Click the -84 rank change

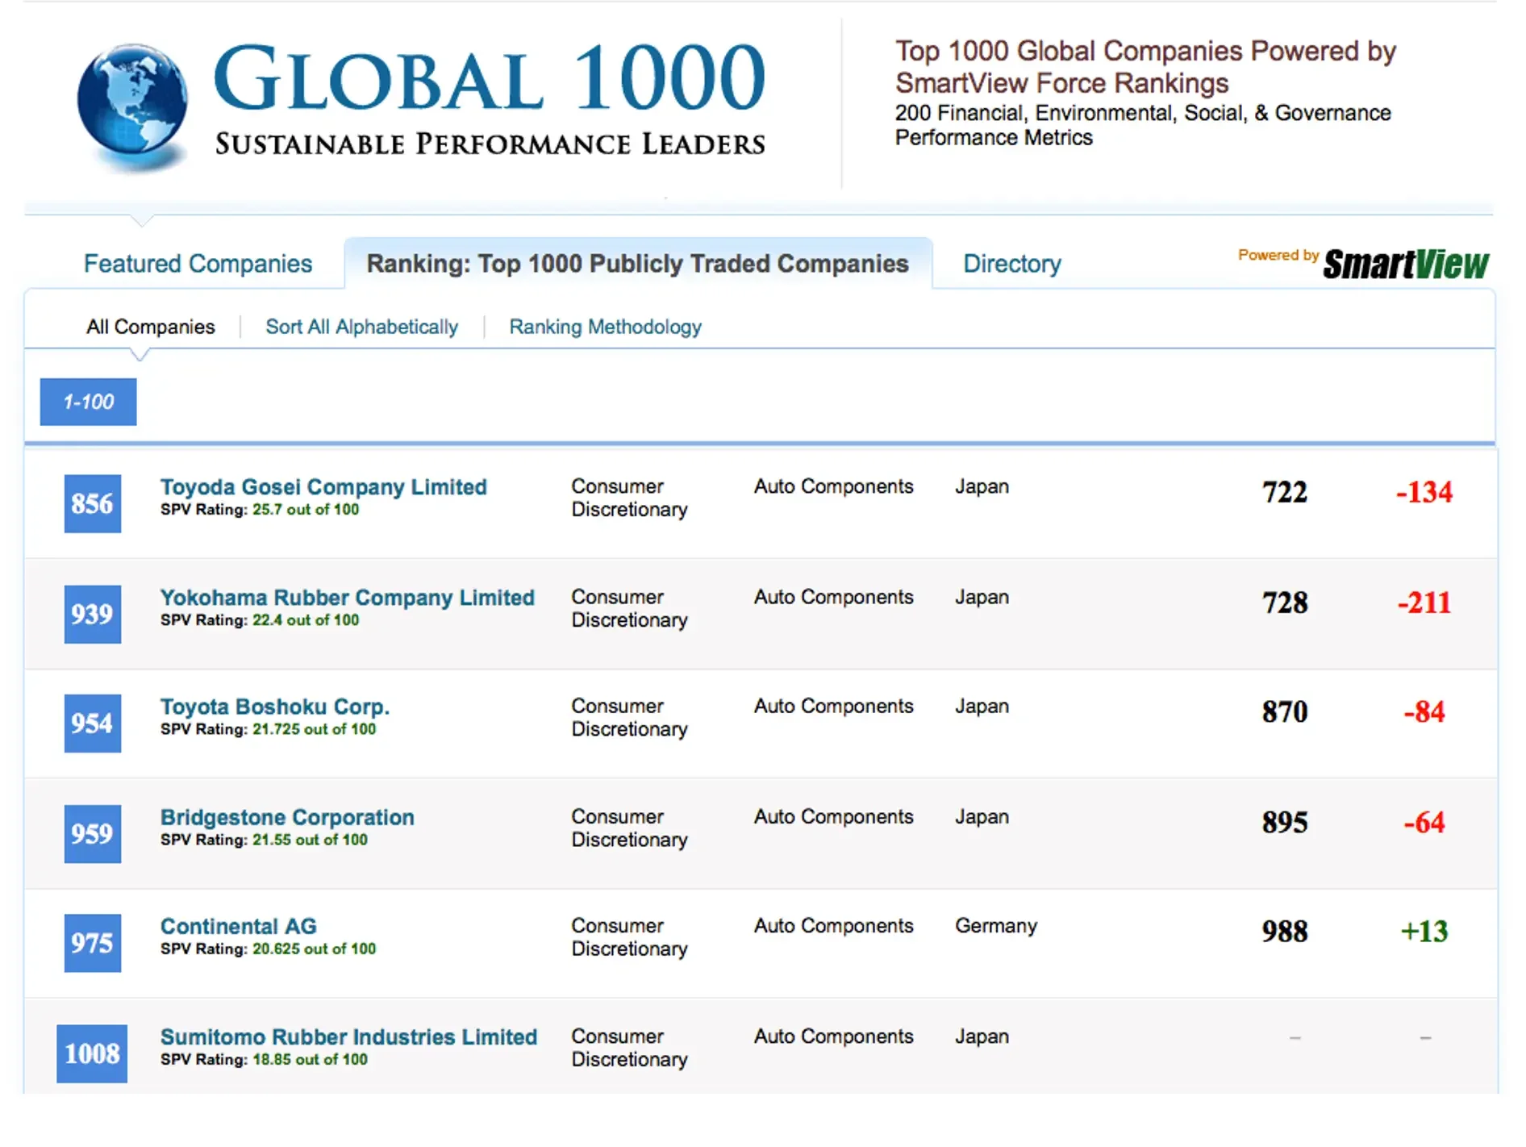[1424, 711]
